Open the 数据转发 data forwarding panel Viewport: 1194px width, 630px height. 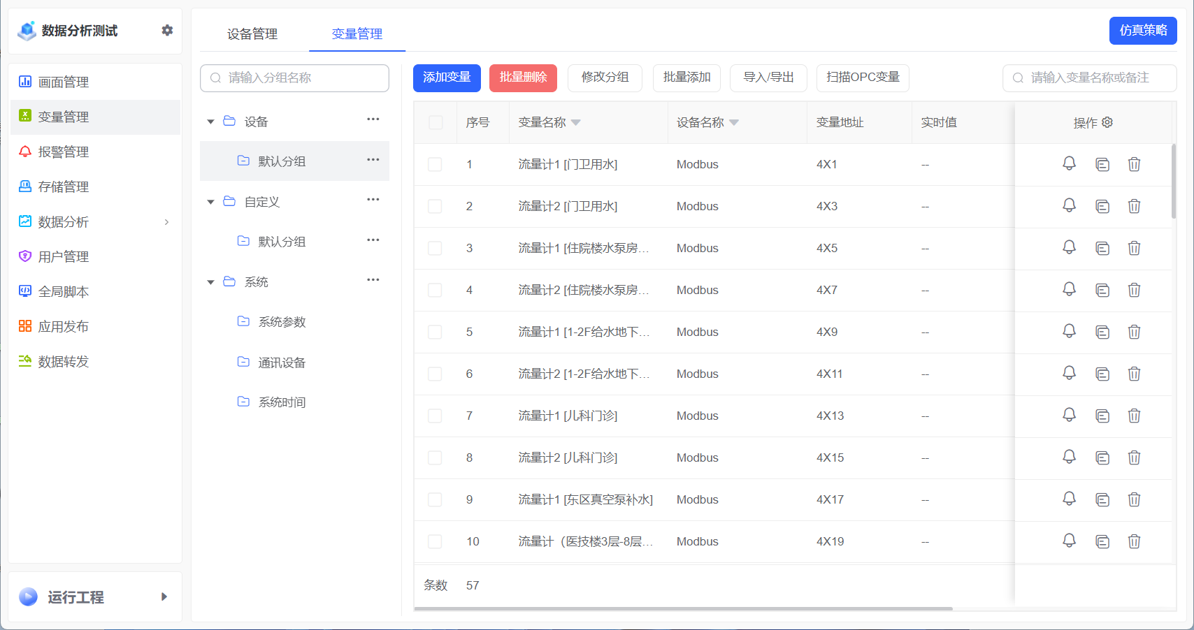(x=64, y=361)
